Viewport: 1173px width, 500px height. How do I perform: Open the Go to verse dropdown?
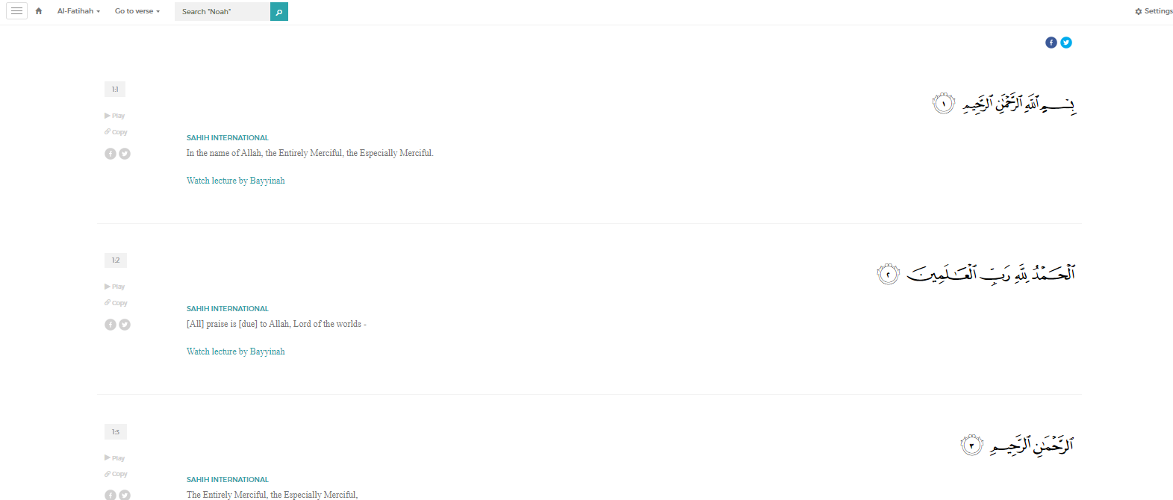click(137, 11)
